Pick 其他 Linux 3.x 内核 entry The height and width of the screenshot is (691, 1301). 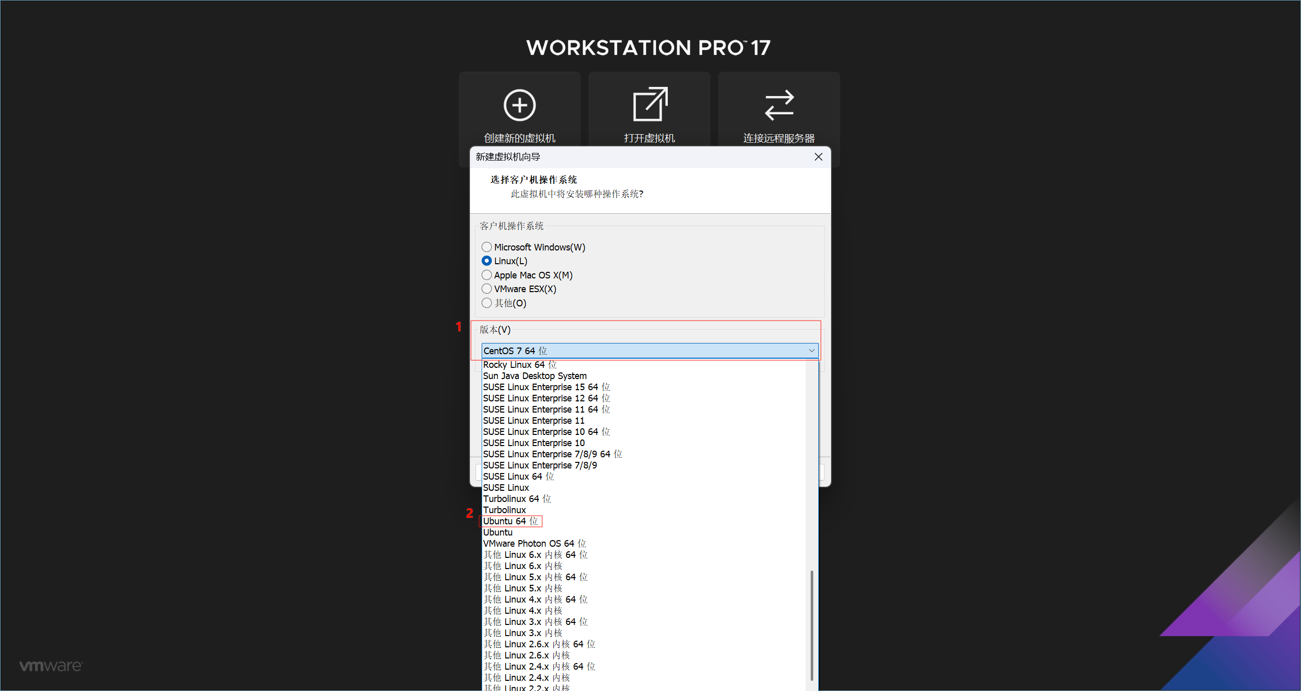click(643, 633)
